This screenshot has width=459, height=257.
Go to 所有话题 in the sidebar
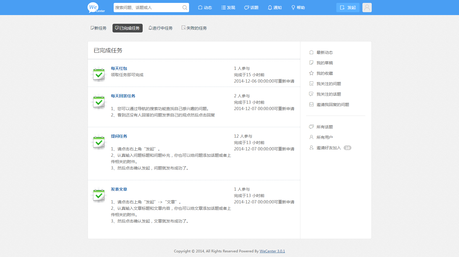pyautogui.click(x=324, y=127)
